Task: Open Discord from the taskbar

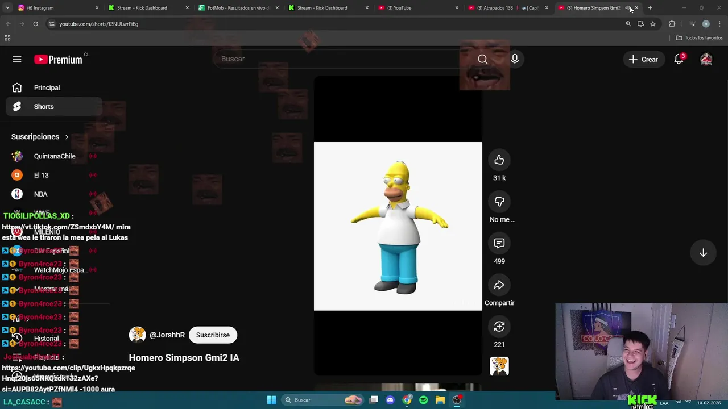Action: (x=390, y=400)
